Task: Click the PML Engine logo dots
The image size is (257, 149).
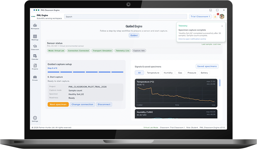Action: tap(33, 16)
